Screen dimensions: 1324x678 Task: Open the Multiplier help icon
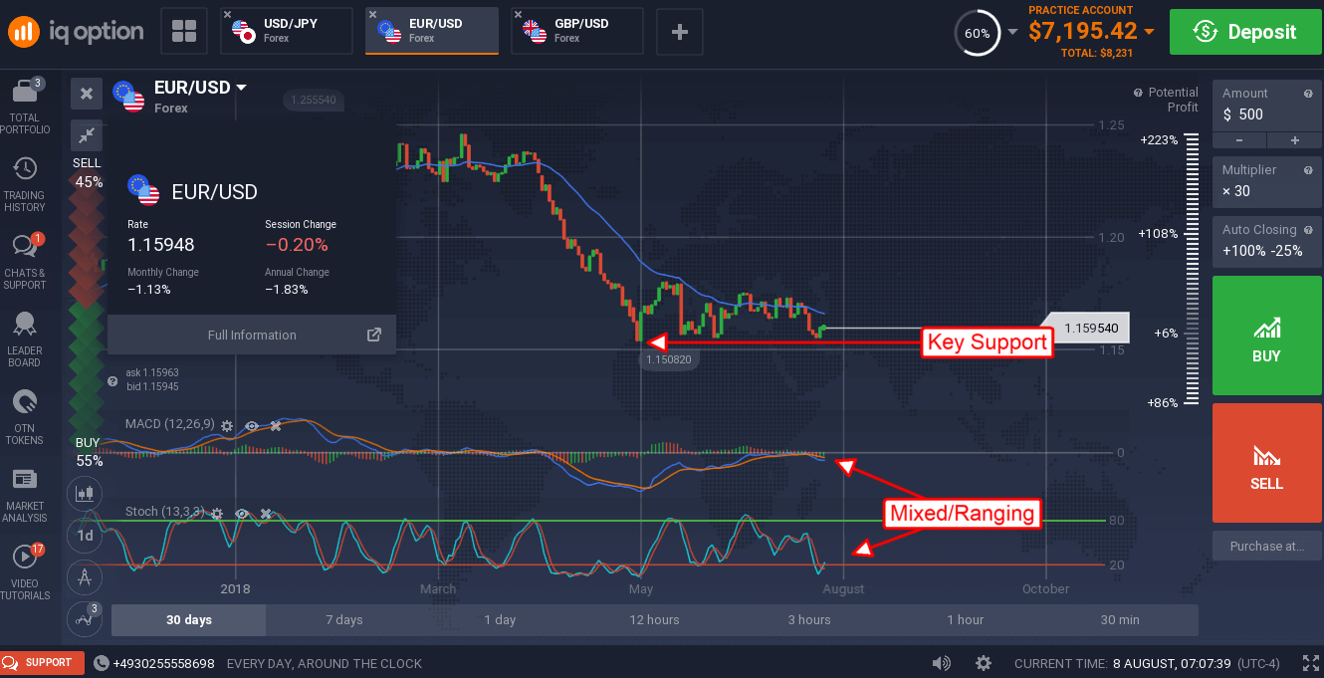pyautogui.click(x=1308, y=170)
